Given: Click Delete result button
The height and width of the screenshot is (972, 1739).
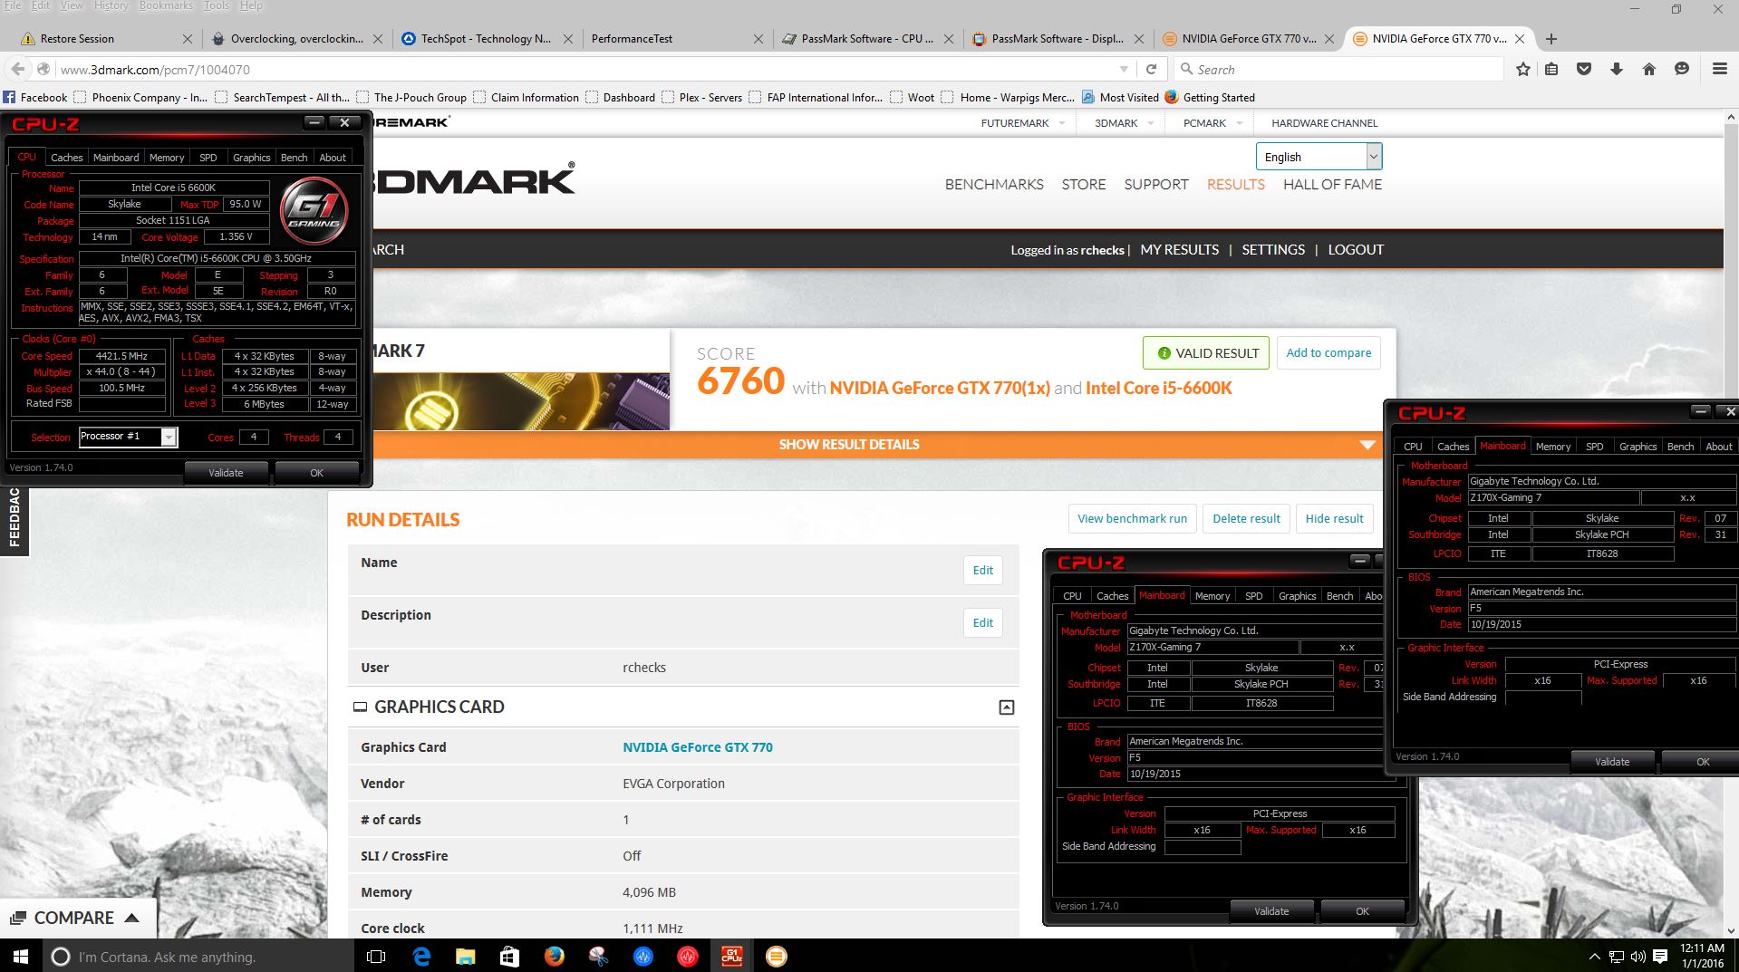Looking at the screenshot, I should 1246,519.
